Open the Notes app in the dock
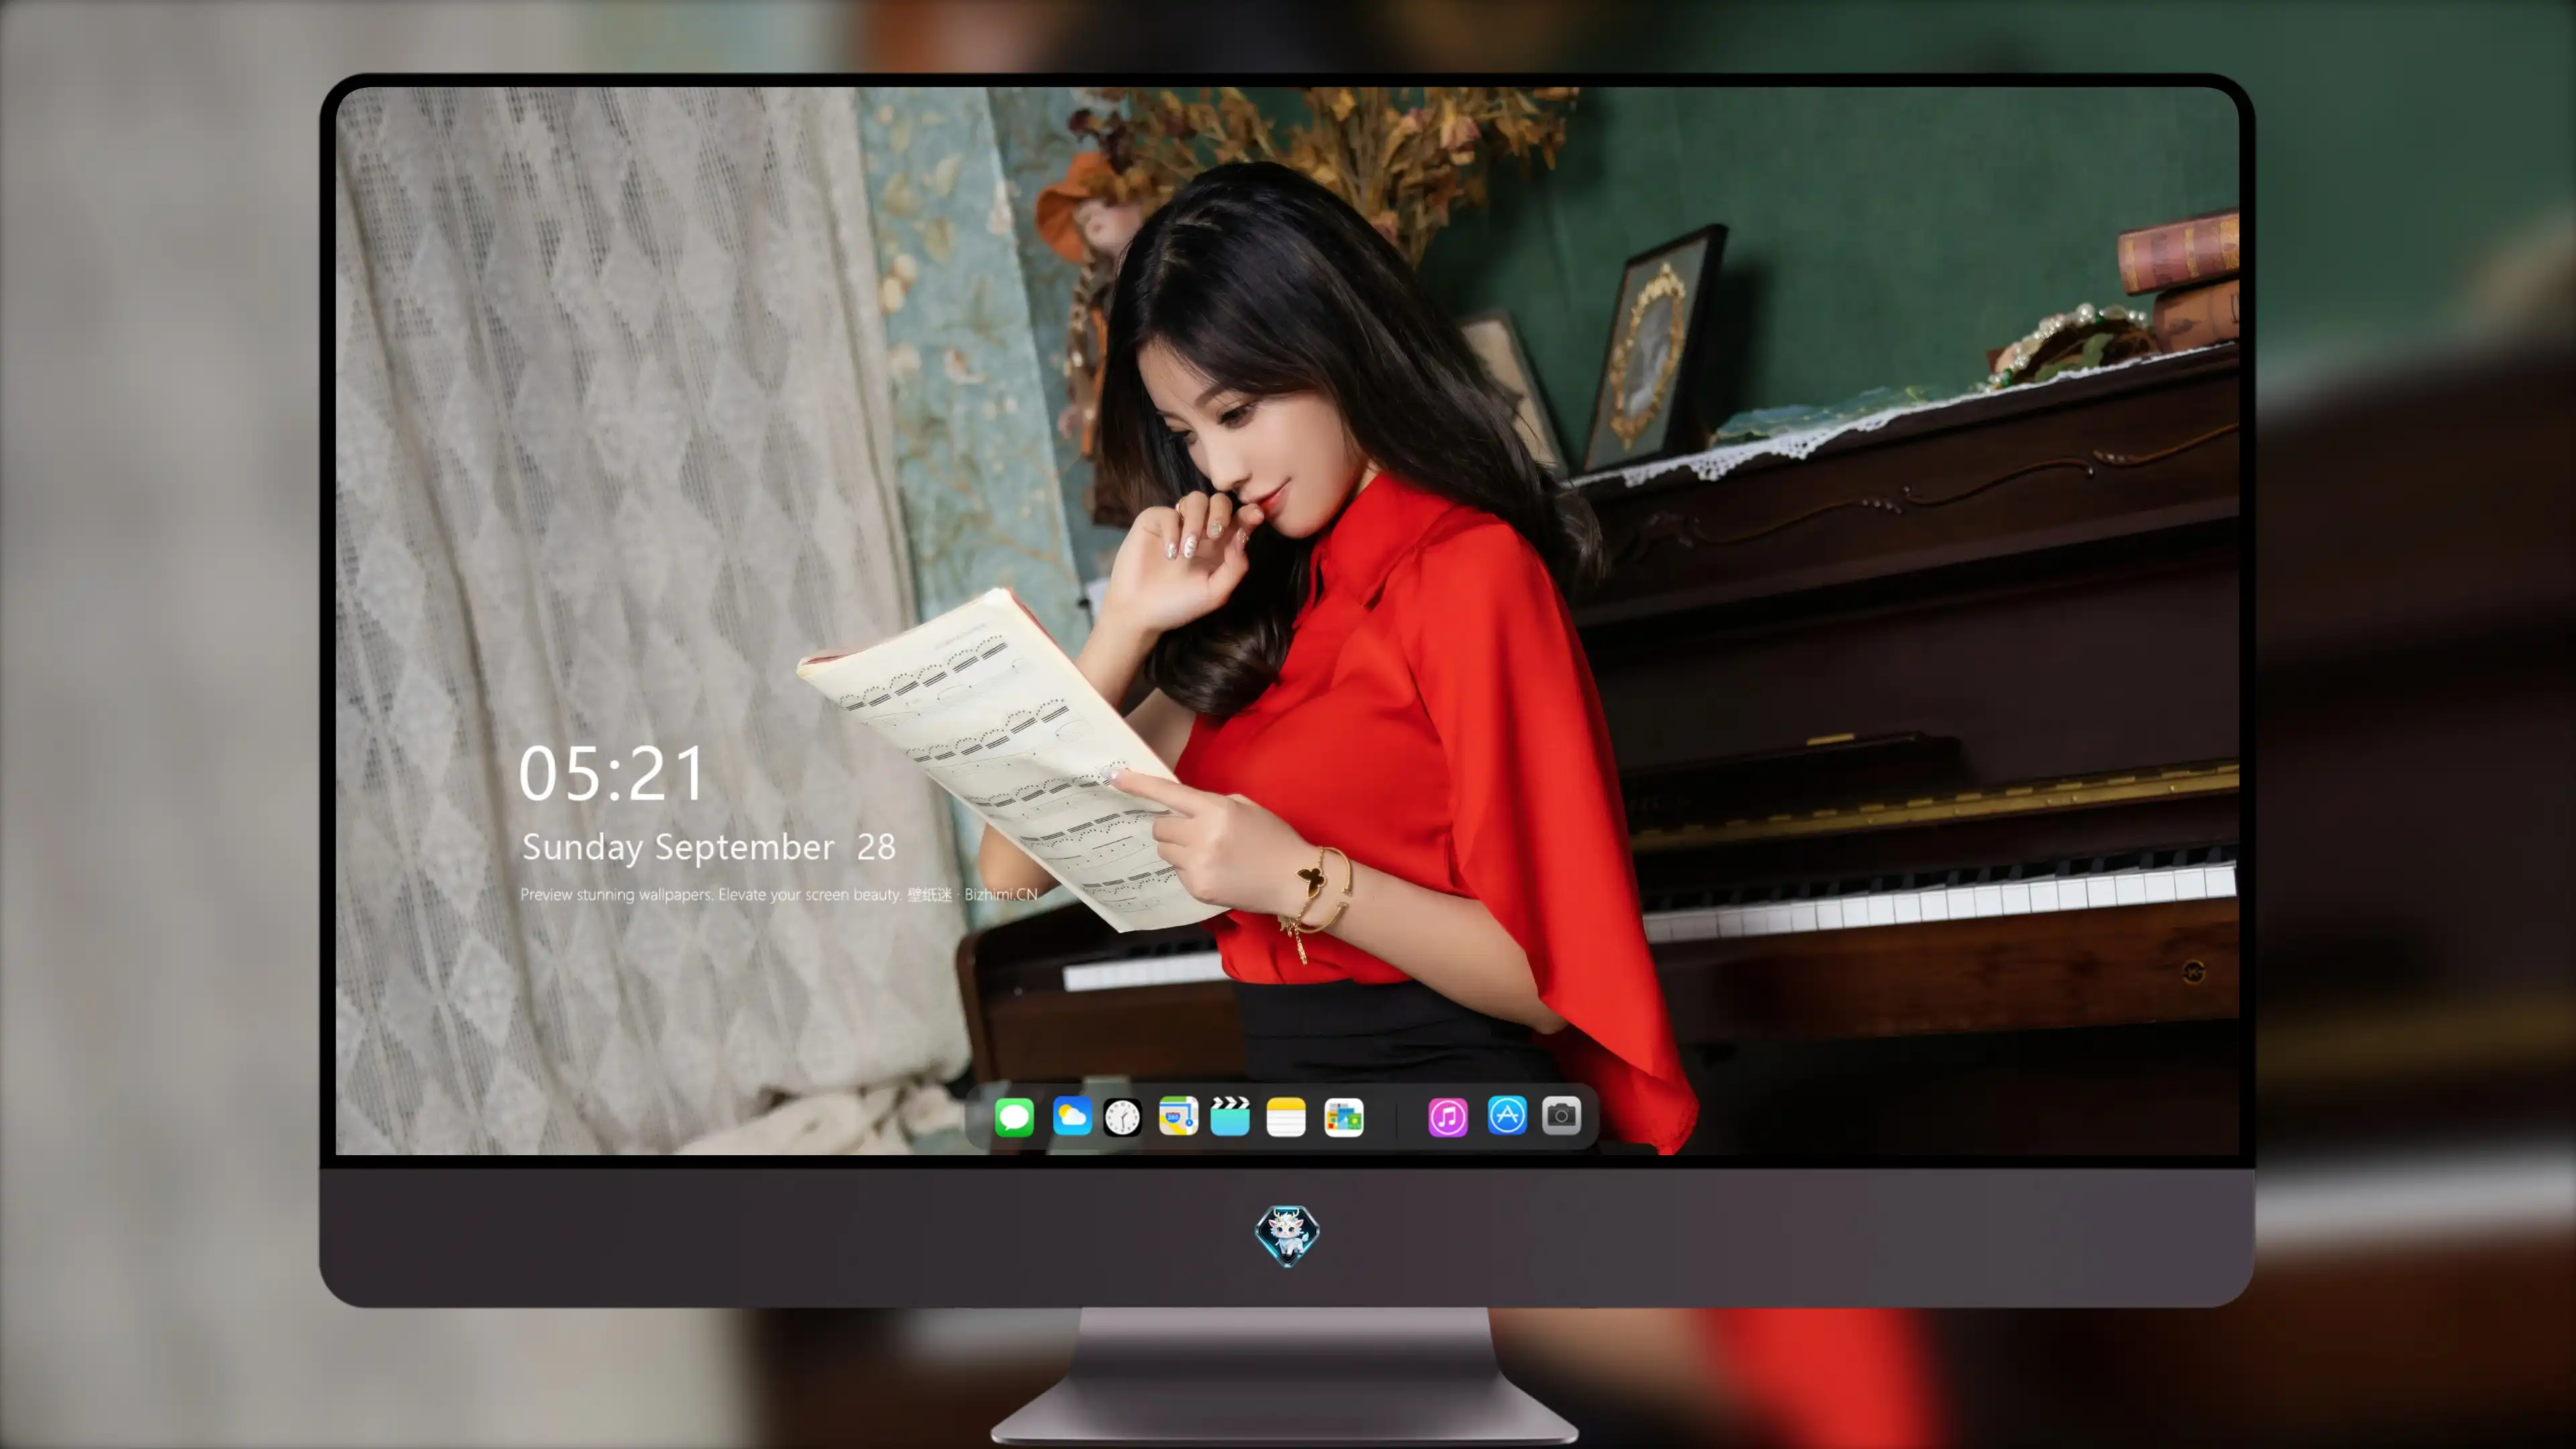The width and height of the screenshot is (2576, 1449). [x=1286, y=1116]
